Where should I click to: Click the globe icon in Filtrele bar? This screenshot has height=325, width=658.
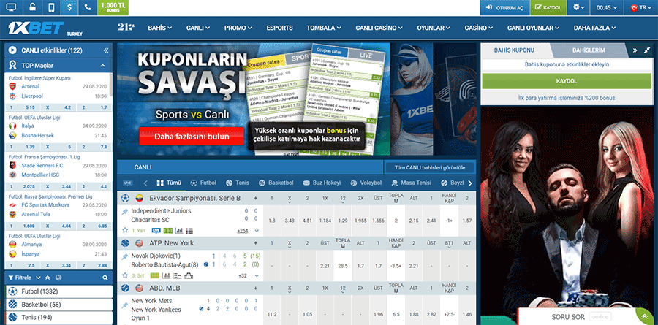tap(58, 278)
